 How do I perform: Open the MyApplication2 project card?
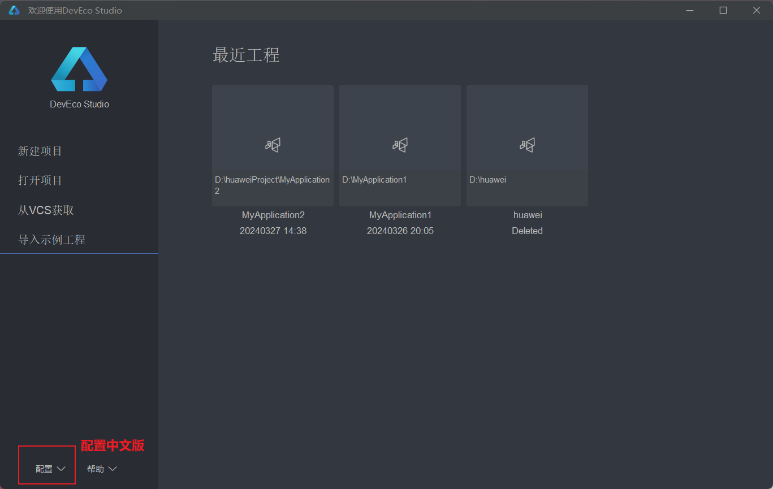[273, 145]
